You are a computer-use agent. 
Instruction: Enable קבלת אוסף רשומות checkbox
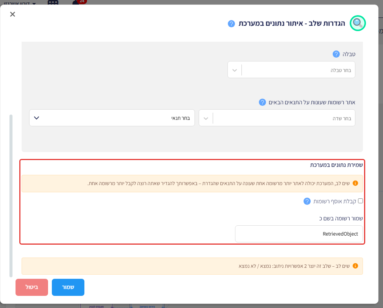(x=360, y=201)
